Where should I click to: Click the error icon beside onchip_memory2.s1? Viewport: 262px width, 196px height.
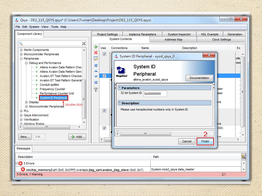pyautogui.click(x=23, y=170)
